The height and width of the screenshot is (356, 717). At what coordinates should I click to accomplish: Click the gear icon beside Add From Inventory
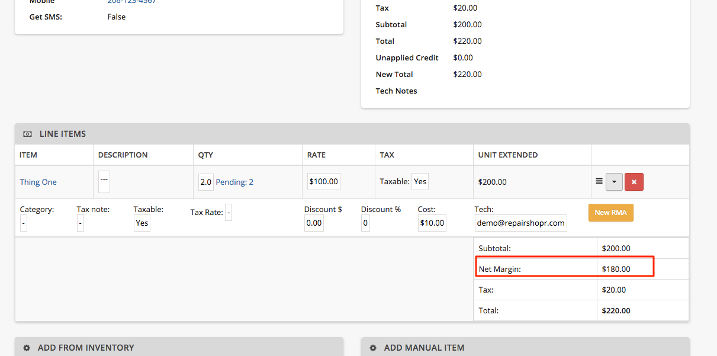tap(27, 348)
